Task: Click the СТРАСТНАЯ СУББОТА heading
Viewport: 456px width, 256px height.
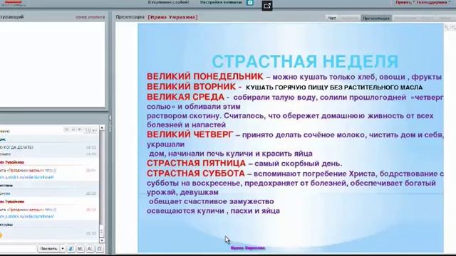Action: pos(196,174)
